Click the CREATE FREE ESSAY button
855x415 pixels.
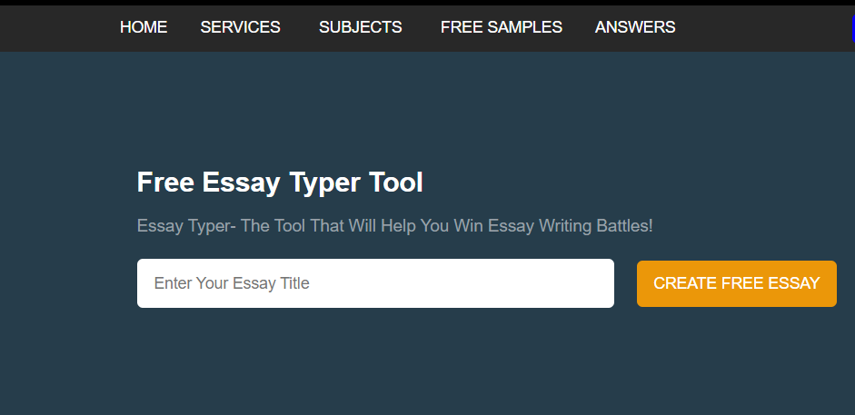pos(737,283)
